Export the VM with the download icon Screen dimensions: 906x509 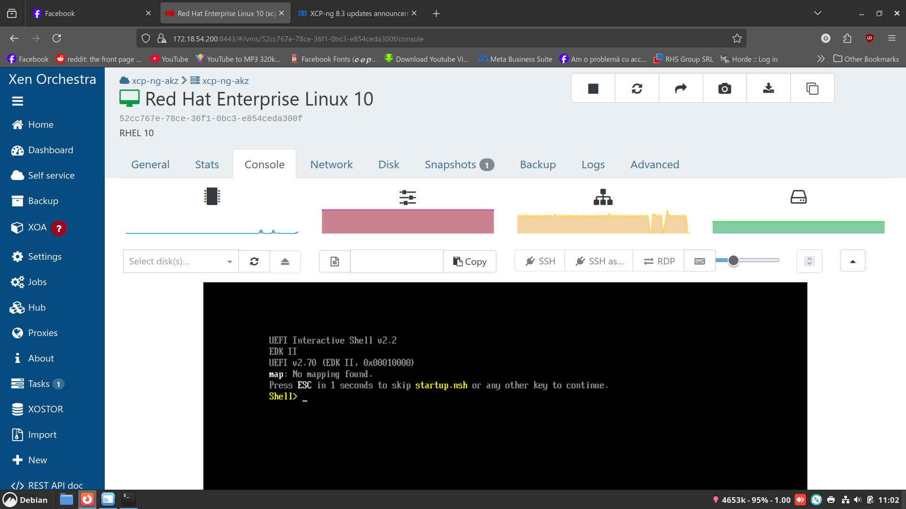768,88
